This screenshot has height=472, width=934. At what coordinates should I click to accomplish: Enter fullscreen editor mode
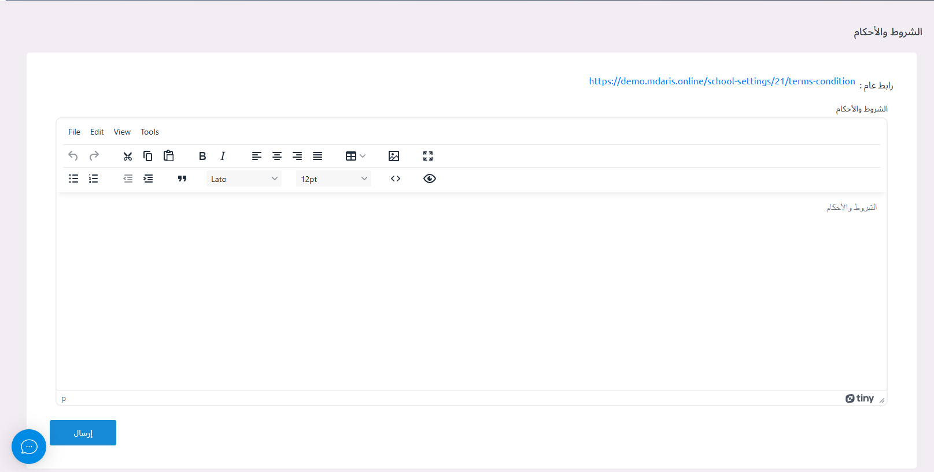(x=428, y=156)
